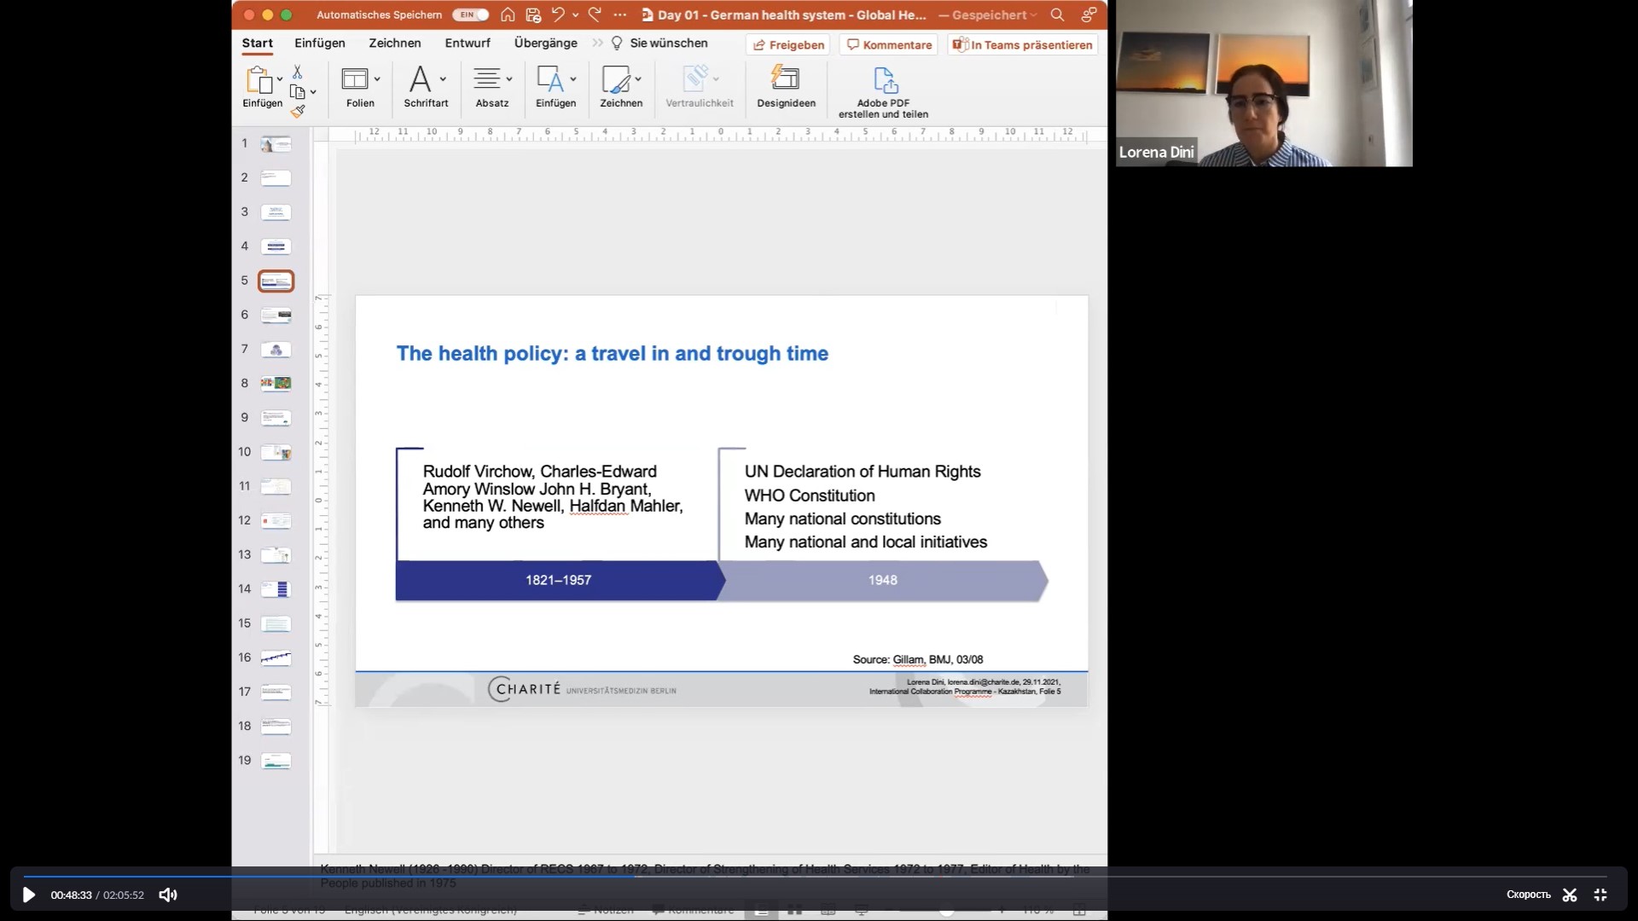Select slide 8 thumbnail
Viewport: 1638px width, 921px height.
coord(276,384)
